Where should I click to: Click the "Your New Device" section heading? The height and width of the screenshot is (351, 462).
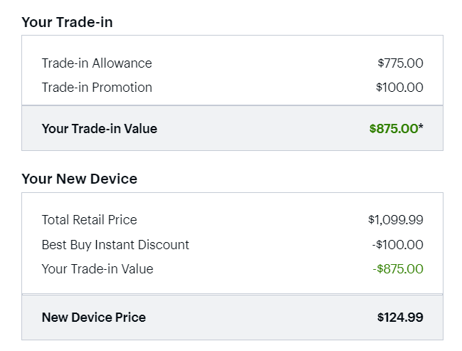point(79,179)
